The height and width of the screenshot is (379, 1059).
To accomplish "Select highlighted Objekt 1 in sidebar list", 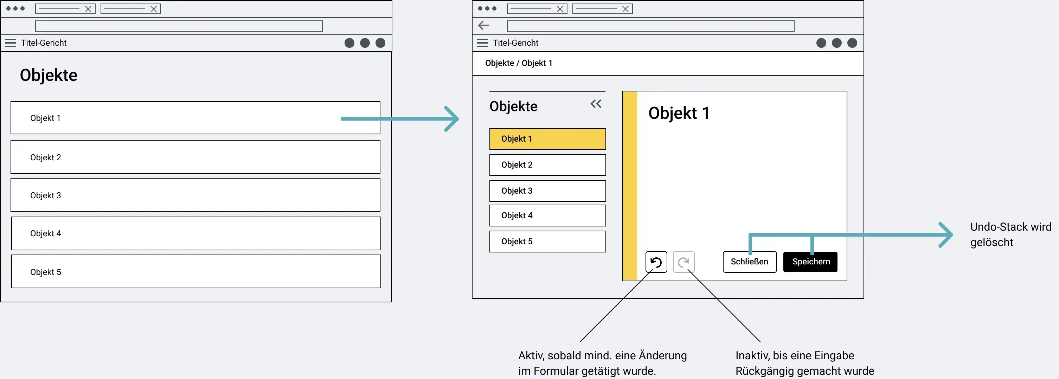I will point(547,139).
